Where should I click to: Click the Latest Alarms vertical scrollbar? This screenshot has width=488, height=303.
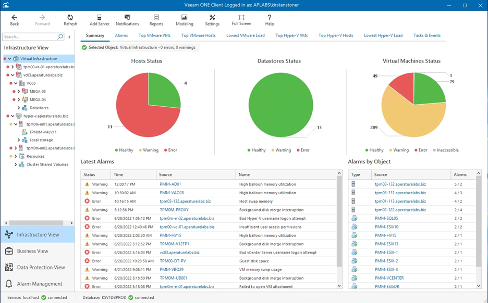[x=339, y=221]
